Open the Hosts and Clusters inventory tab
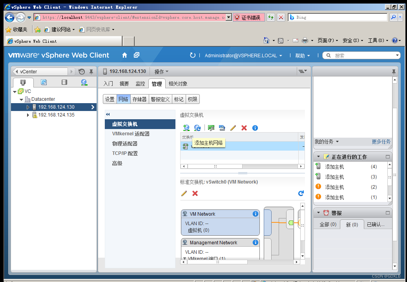 23,82
